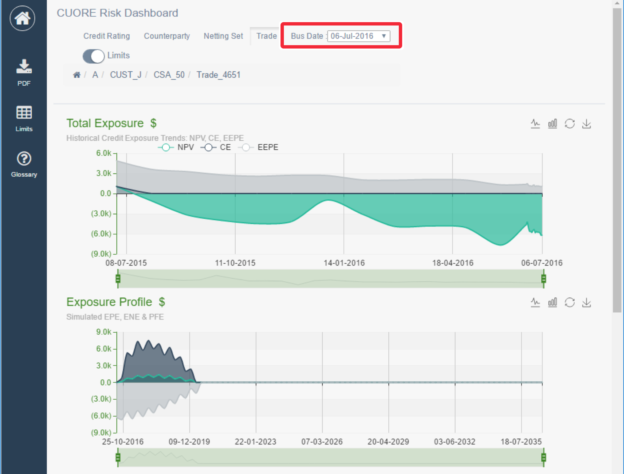Toggle NPV series in legend

tap(176, 147)
